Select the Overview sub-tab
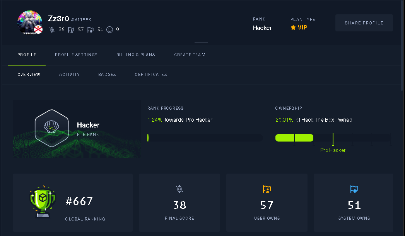The image size is (405, 236). (x=29, y=74)
